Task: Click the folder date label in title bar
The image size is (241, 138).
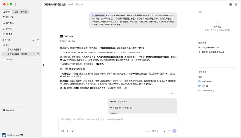Action: tap(75, 5)
